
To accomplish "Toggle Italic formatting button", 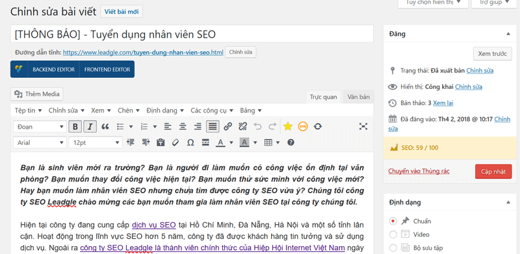I will [x=90, y=126].
